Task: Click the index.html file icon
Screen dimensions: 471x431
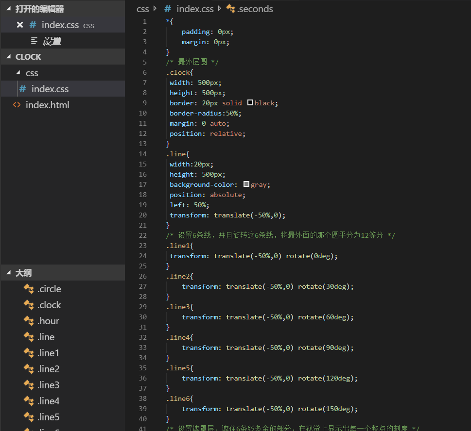Action: click(x=16, y=105)
